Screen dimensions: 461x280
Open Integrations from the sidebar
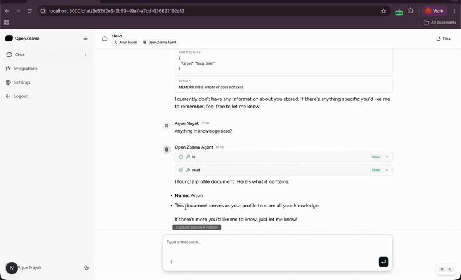[x=25, y=69]
